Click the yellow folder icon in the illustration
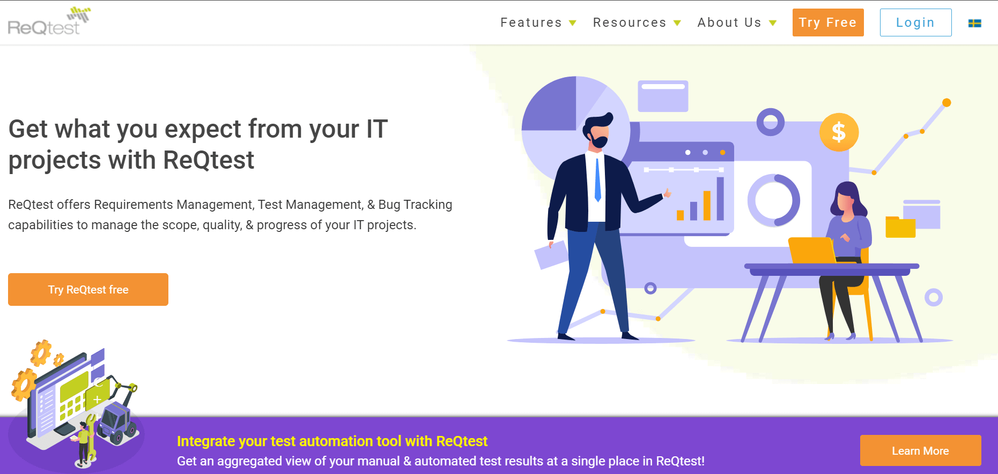 (x=900, y=227)
